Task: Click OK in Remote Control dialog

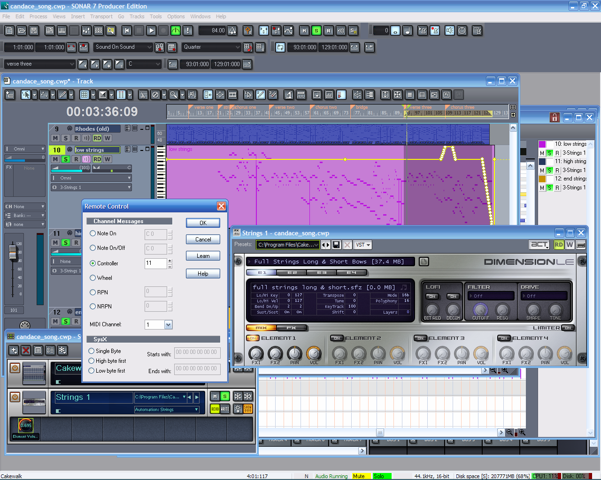Action: pos(203,223)
